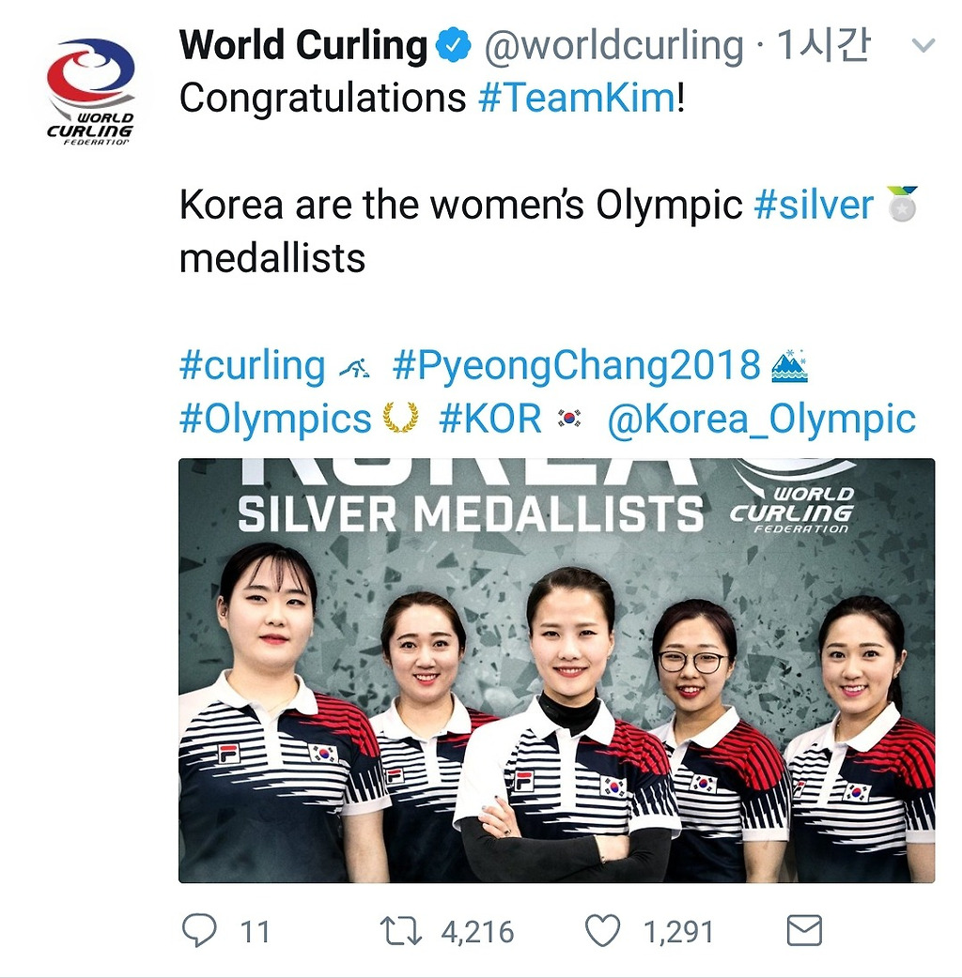Screen dimensions: 962x978
Task: Open the tweet timestamp link
Action: [823, 45]
